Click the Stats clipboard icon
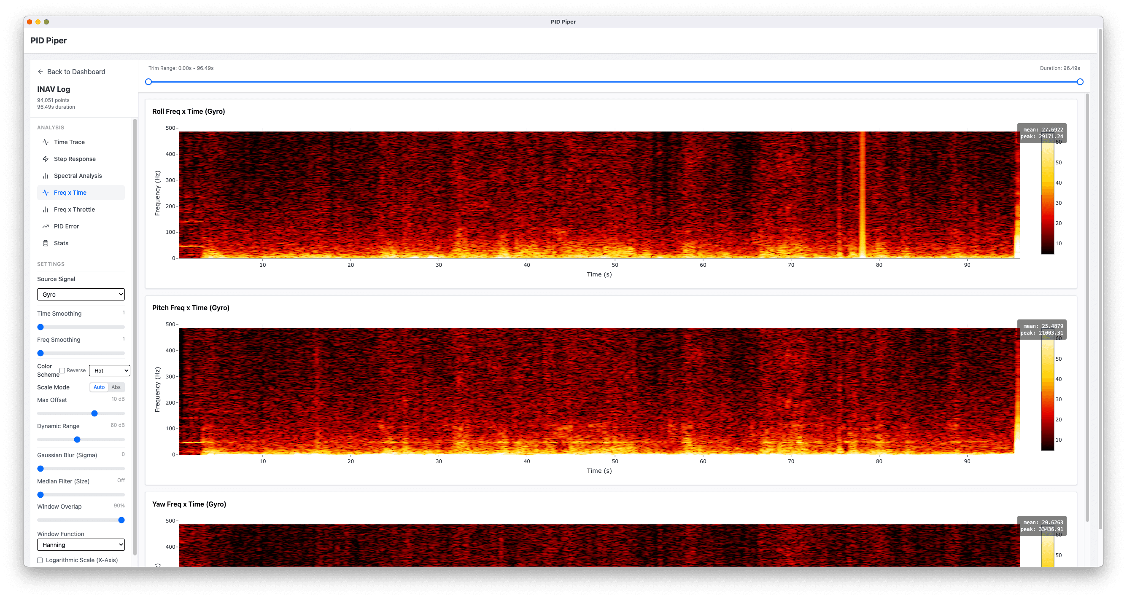Viewport: 1127px width, 598px height. tap(46, 243)
